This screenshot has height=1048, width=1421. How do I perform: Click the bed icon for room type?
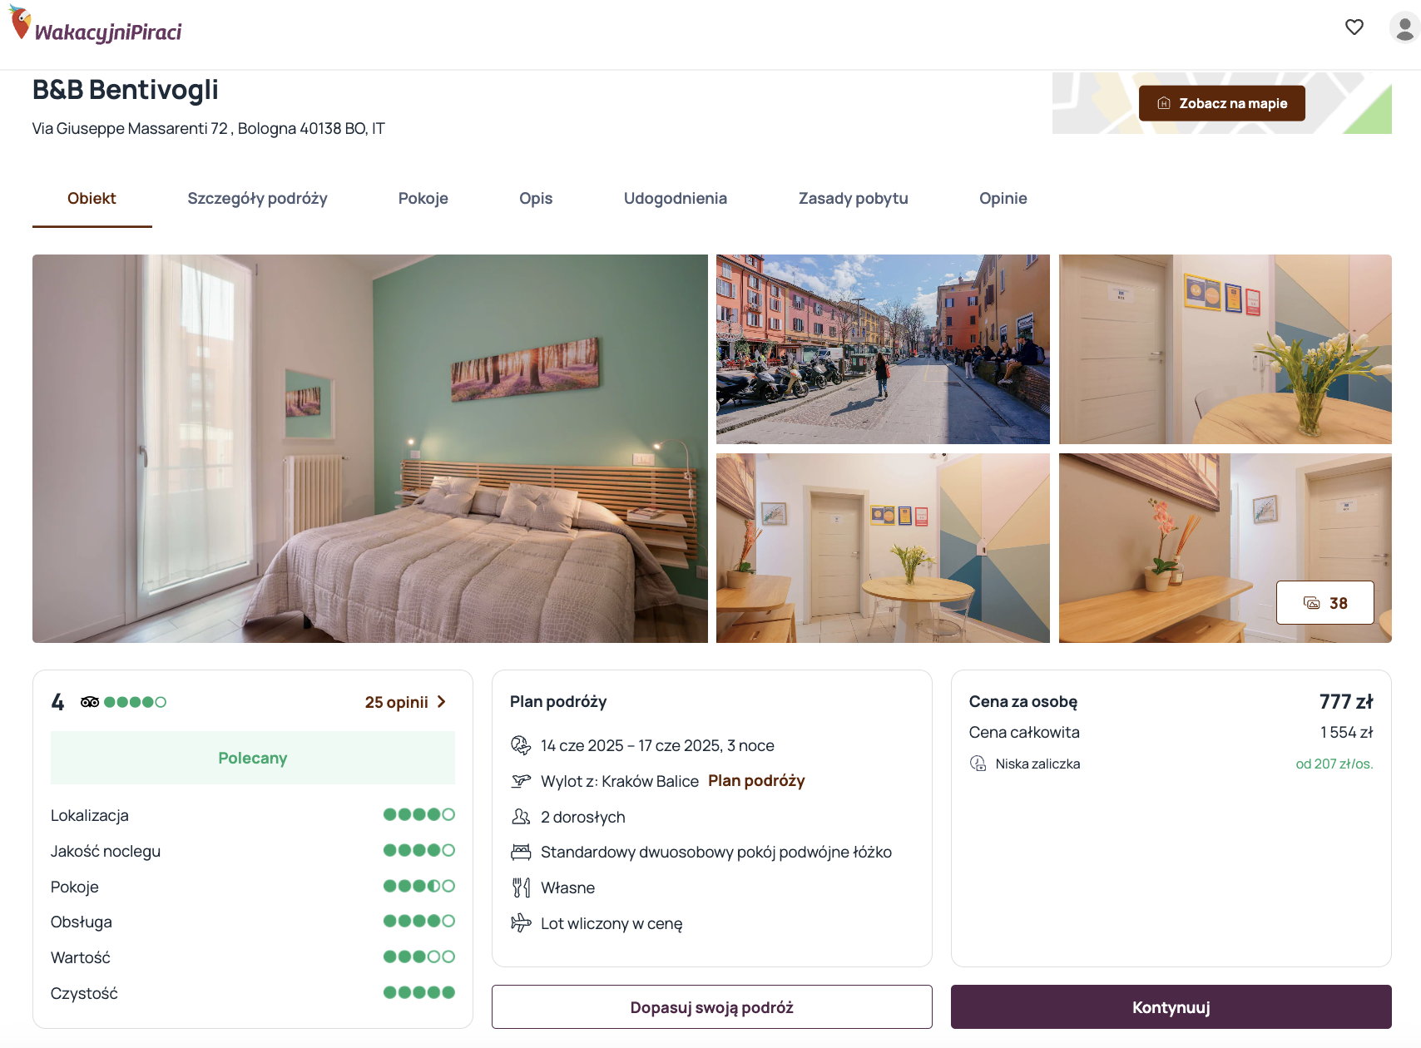click(x=521, y=852)
